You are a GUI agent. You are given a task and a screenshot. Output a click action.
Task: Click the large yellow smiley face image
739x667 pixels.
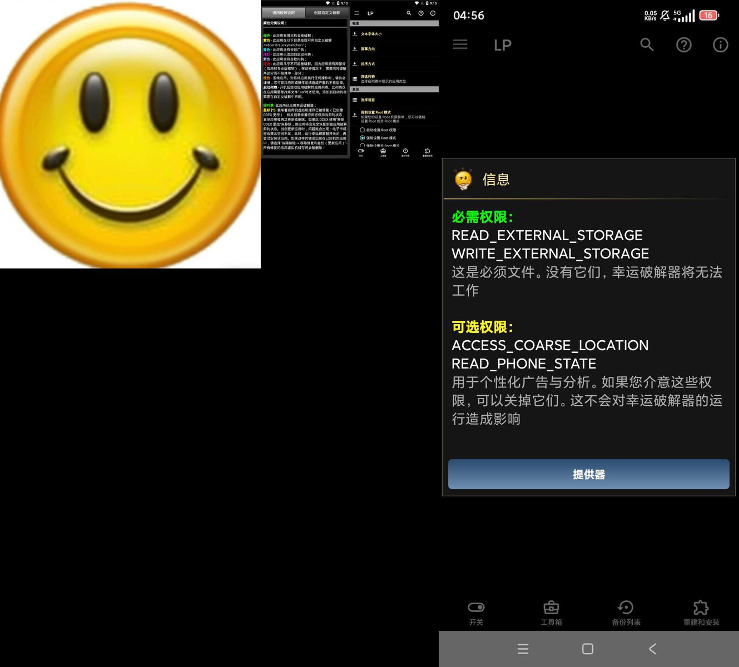(130, 135)
